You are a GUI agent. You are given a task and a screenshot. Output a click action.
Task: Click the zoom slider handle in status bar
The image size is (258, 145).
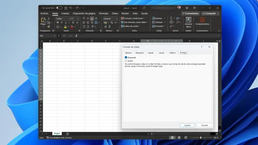(x=201, y=138)
